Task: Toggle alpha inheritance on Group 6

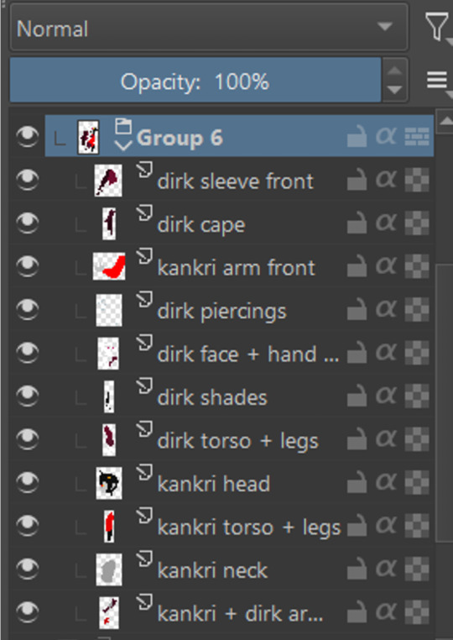Action: coord(386,136)
